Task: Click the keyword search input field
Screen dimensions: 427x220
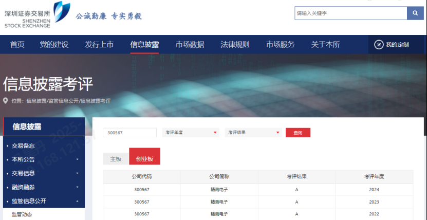Action: pyautogui.click(x=351, y=13)
